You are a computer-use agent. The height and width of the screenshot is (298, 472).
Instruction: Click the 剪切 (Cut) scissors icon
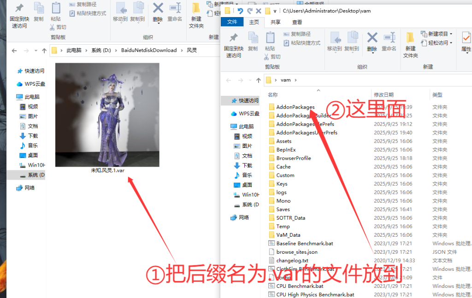click(x=266, y=57)
